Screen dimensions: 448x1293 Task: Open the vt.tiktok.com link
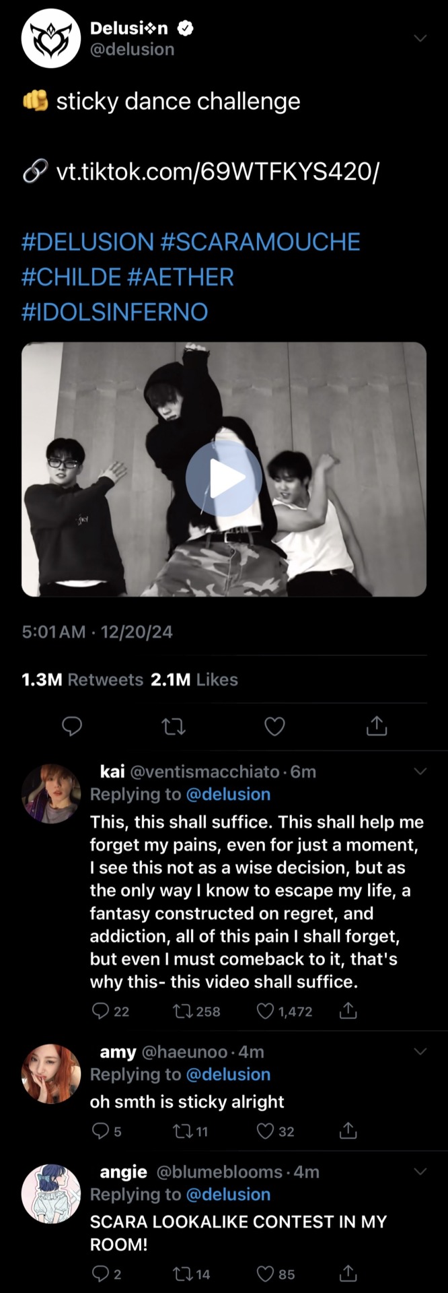click(217, 172)
